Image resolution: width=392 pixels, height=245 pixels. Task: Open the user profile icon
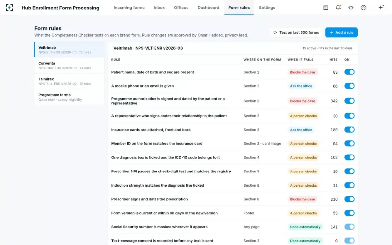point(363,8)
